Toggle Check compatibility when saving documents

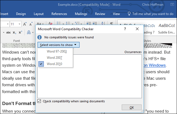point(39,101)
